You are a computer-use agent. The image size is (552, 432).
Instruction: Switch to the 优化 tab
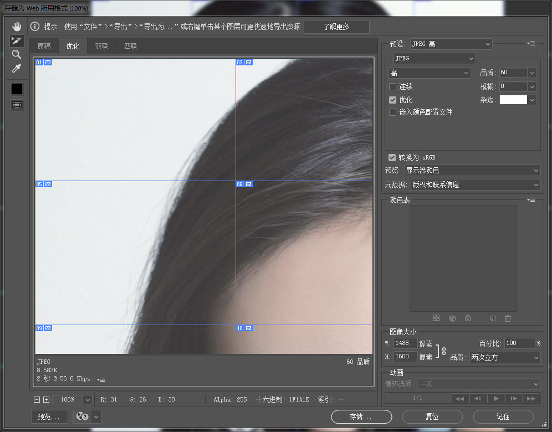click(73, 46)
